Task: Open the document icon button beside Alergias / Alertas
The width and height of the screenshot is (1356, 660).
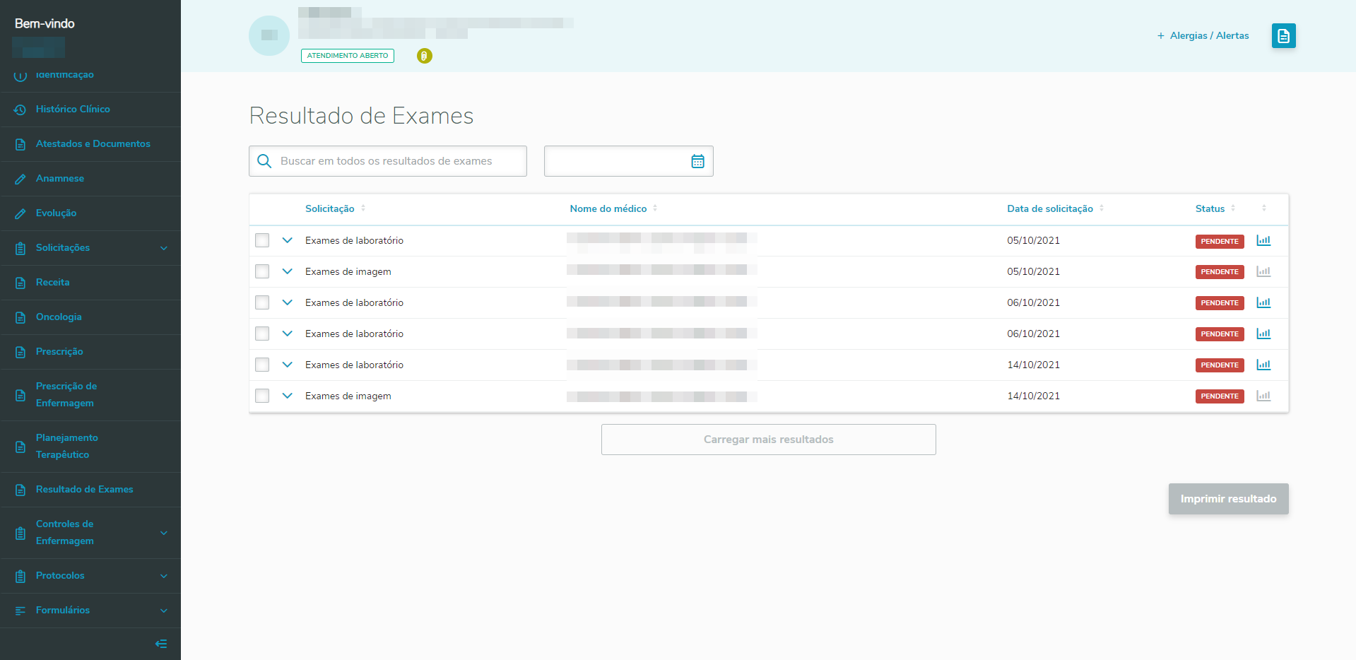Action: 1283,36
